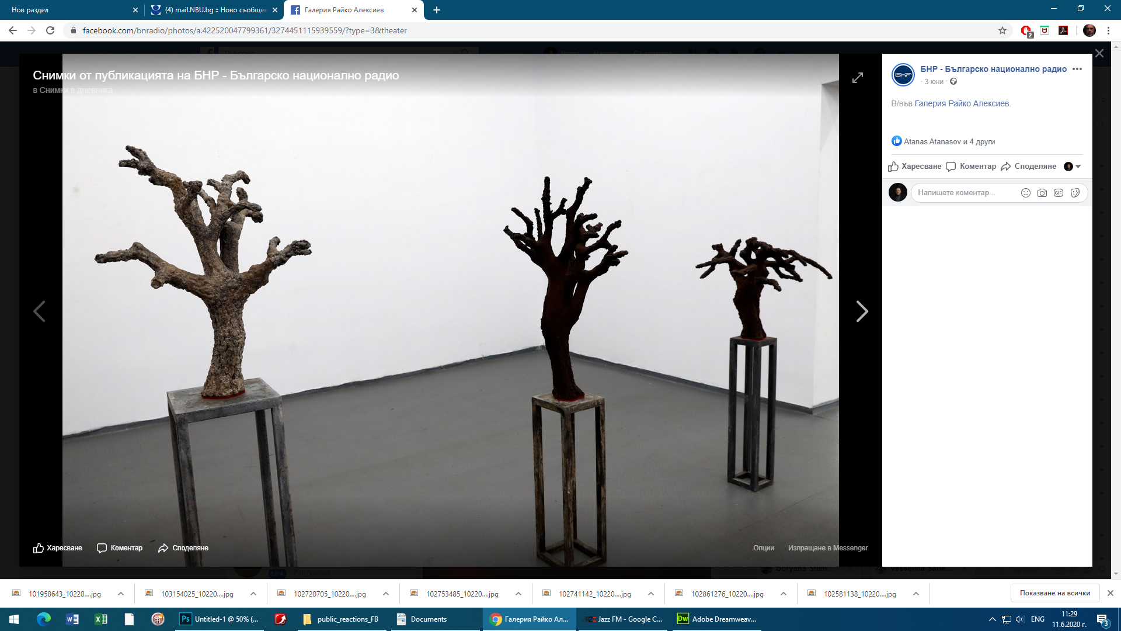The width and height of the screenshot is (1121, 631).
Task: Open the blue like reactions list icon
Action: point(897,141)
